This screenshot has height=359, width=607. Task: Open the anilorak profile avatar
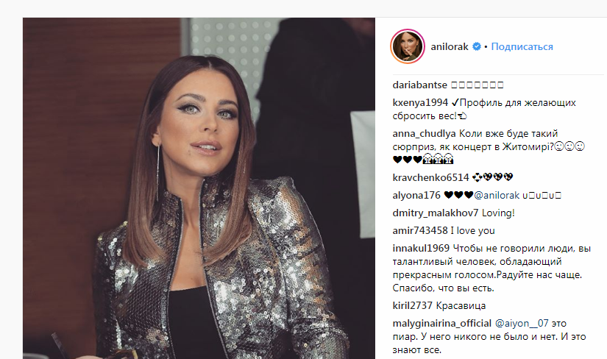(x=408, y=46)
